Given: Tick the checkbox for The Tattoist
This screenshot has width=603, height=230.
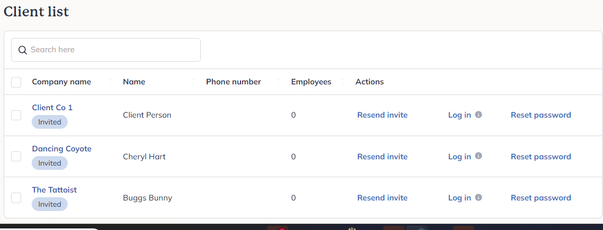Looking at the screenshot, I should pos(16,198).
